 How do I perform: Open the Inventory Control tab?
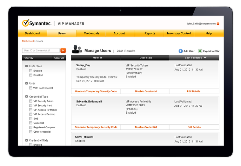[x=179, y=33]
